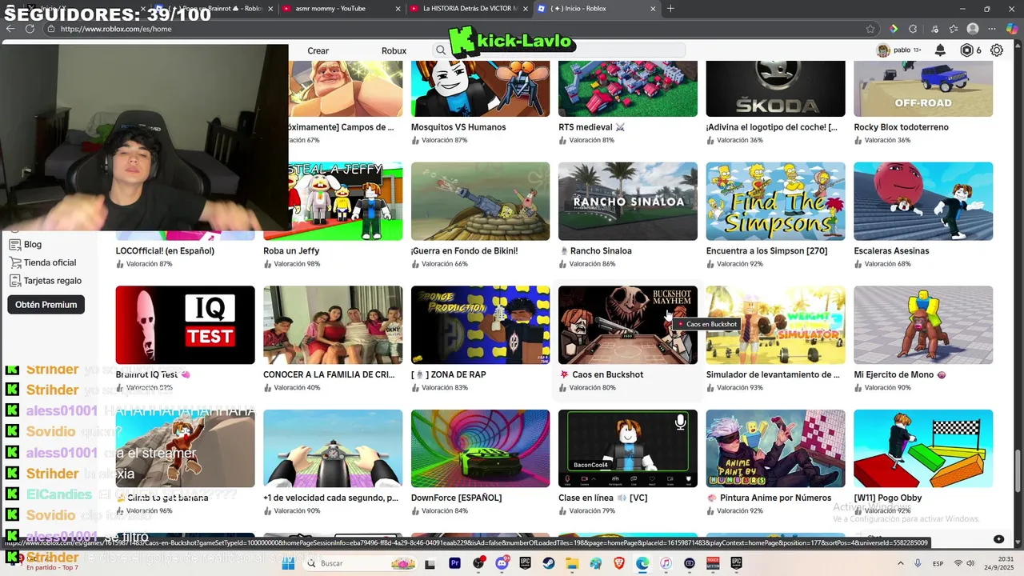Open Copilot icon in the browser toolbar
Screen dimensions: 1024x576
click(x=1014, y=29)
